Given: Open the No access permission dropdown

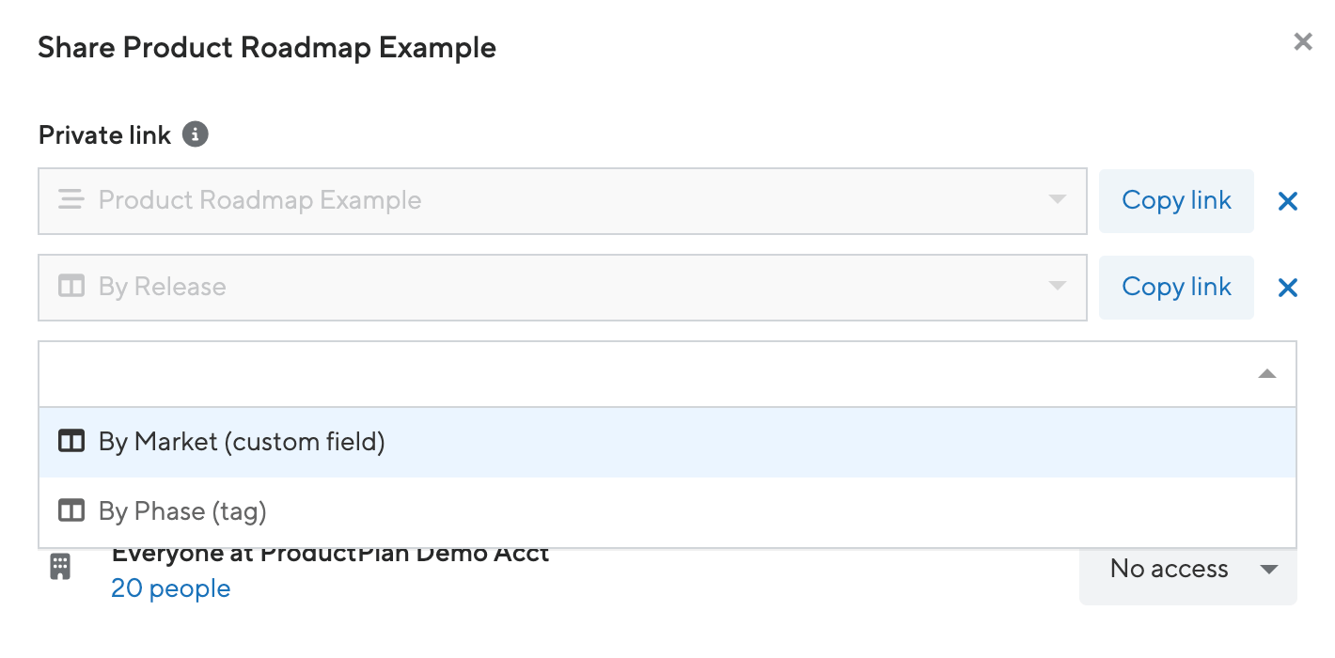Looking at the screenshot, I should click(1187, 570).
